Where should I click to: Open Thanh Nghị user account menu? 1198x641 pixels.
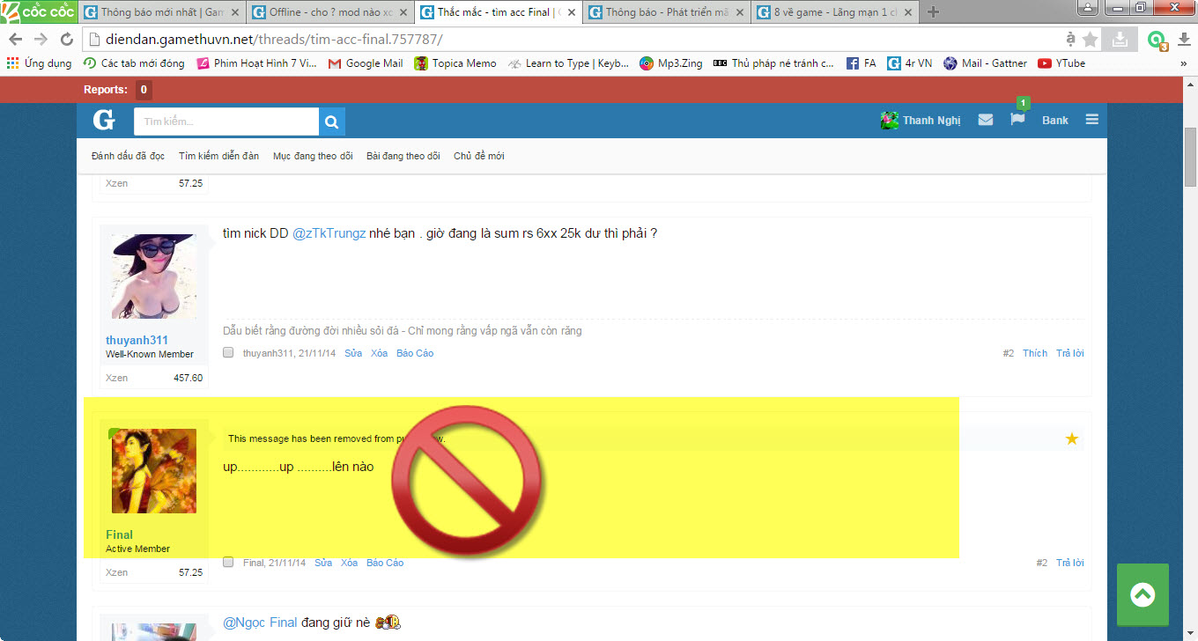pos(921,121)
